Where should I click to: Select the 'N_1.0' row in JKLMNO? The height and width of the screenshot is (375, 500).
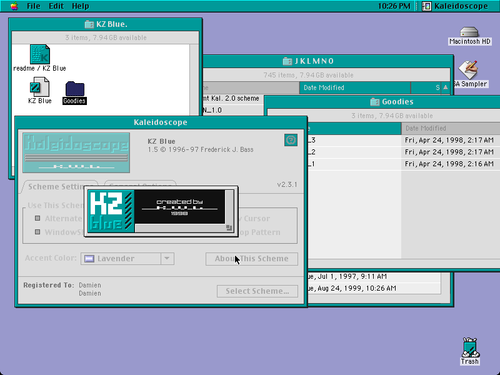(234, 111)
